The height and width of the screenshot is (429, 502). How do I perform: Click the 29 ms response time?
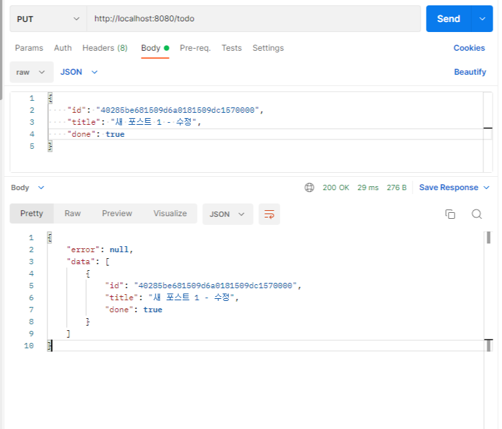click(x=368, y=187)
